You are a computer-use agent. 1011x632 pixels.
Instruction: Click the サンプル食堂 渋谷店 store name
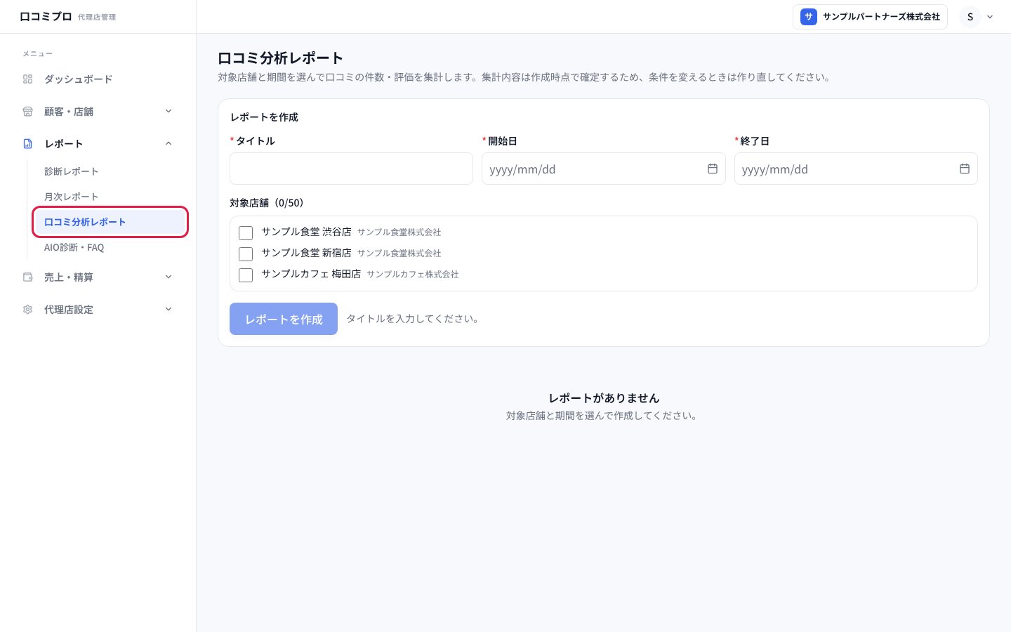(x=306, y=232)
